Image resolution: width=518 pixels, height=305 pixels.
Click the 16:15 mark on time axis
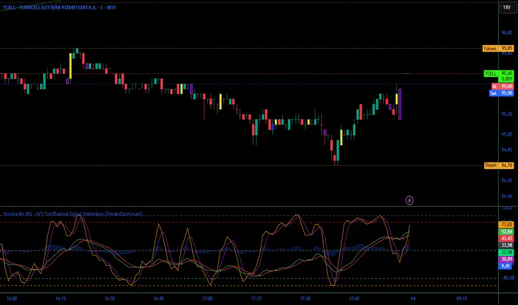61,298
